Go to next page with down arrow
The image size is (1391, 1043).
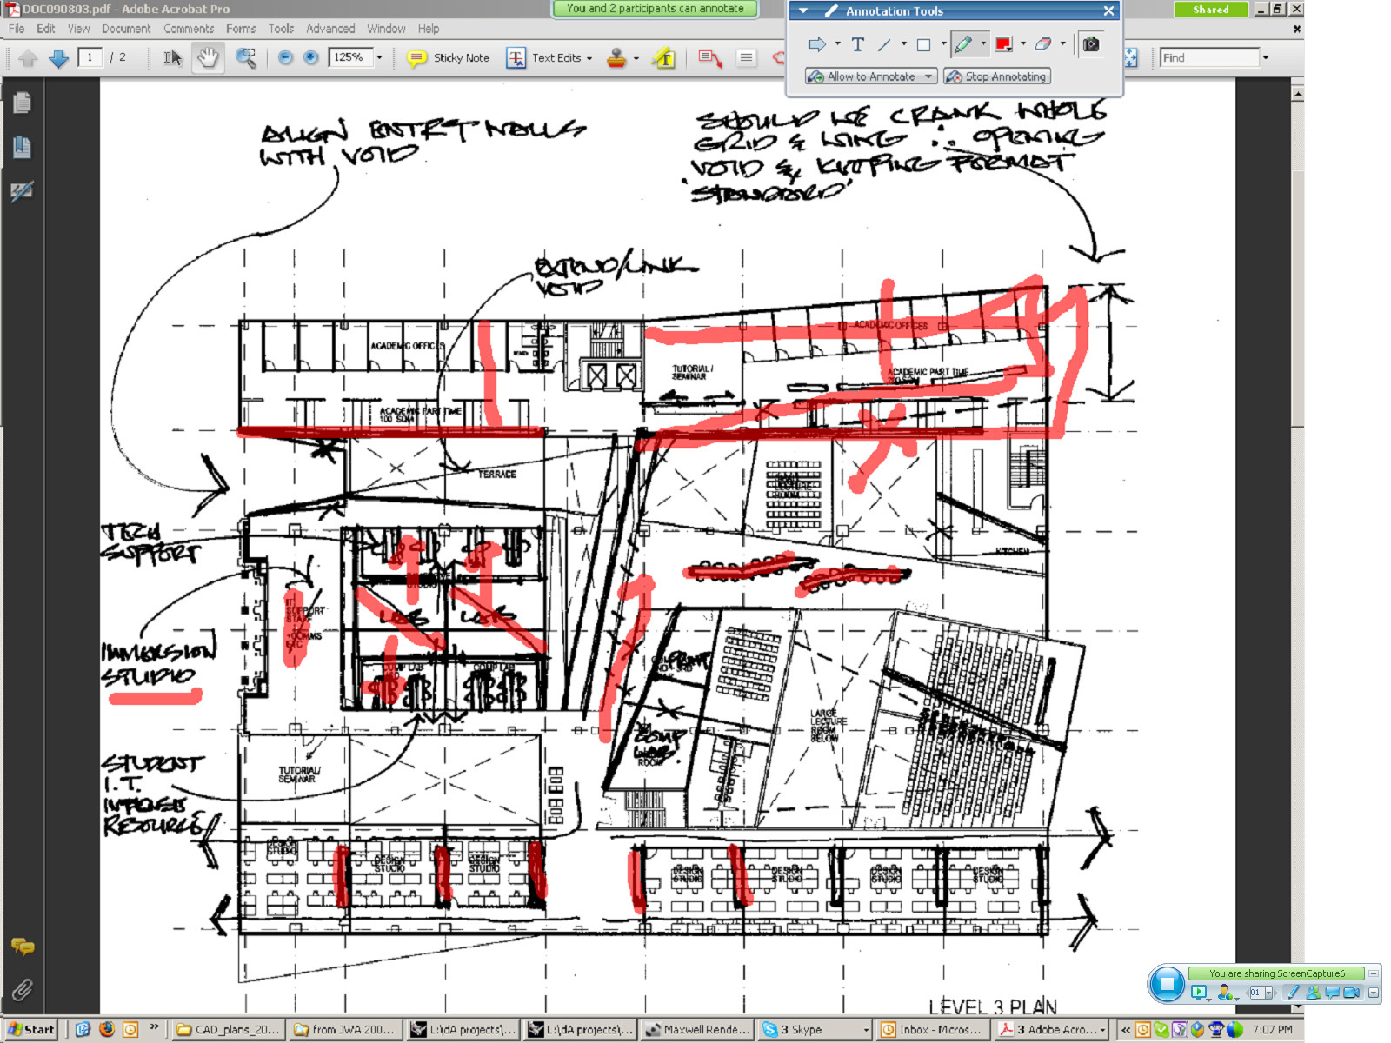point(59,58)
